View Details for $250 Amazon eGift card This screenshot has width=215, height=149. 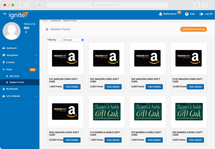tap(72, 140)
